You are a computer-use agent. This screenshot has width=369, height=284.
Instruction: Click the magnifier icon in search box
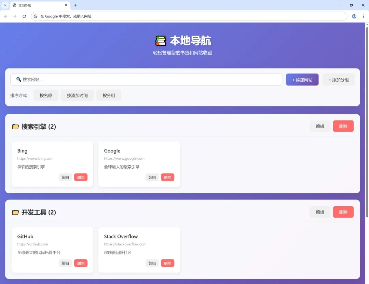[x=18, y=79]
